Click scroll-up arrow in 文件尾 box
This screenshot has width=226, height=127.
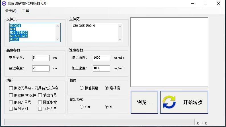click(x=120, y=26)
